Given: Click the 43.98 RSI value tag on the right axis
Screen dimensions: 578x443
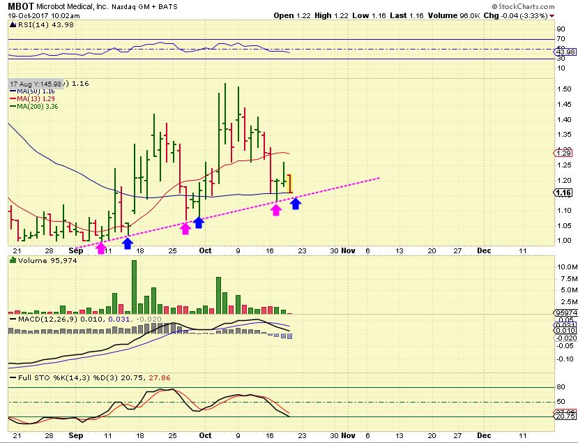Looking at the screenshot, I should (566, 52).
